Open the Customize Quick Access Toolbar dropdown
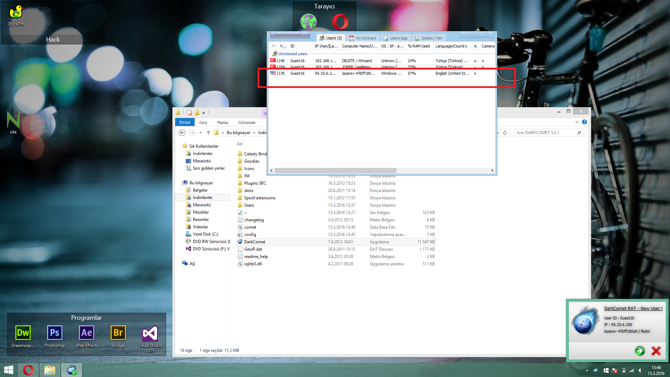The image size is (670, 377). pos(203,113)
